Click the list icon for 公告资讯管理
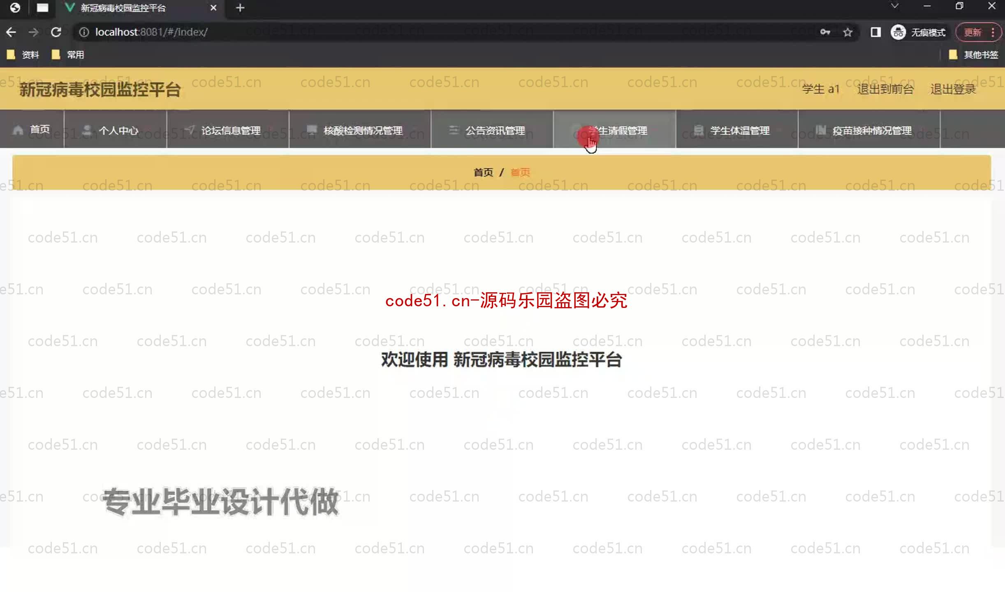 coord(454,130)
